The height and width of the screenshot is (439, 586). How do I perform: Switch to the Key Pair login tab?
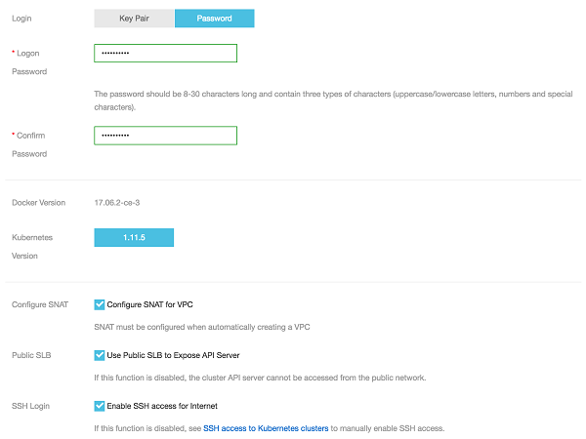coord(134,19)
